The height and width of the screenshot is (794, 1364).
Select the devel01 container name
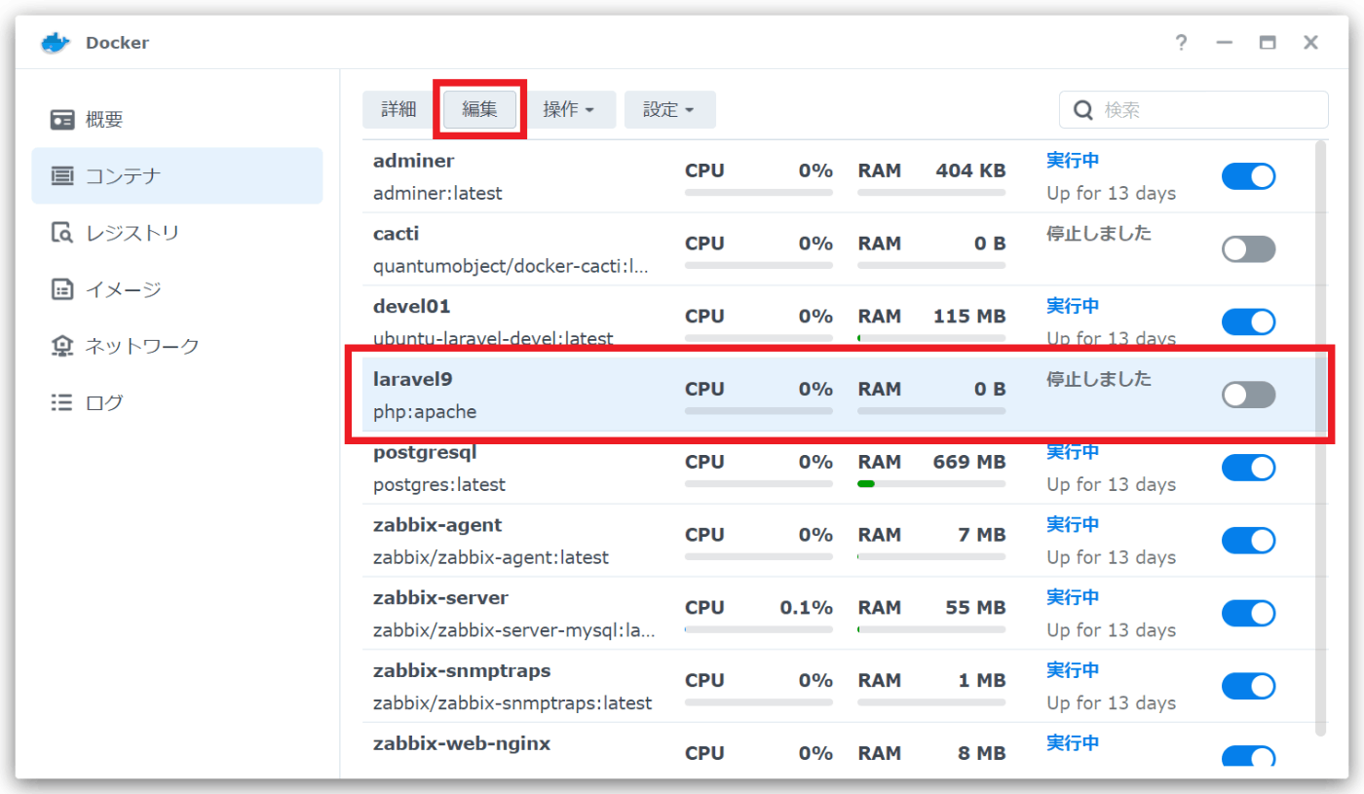[x=412, y=306]
